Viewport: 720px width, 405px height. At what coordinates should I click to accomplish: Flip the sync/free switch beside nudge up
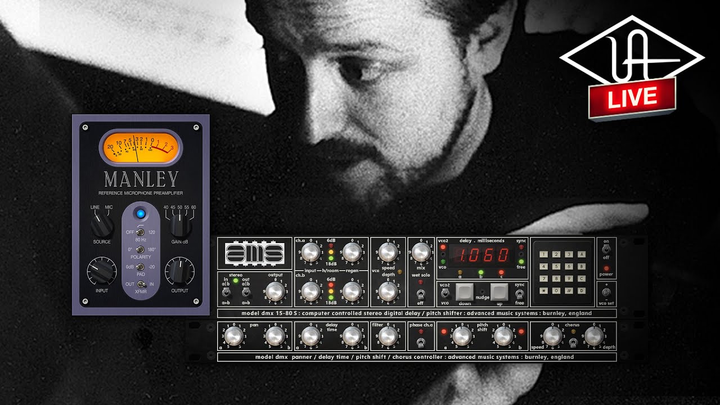click(520, 293)
